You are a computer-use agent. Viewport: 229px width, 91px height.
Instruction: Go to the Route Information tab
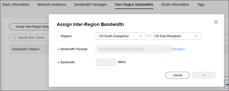(x=175, y=4)
